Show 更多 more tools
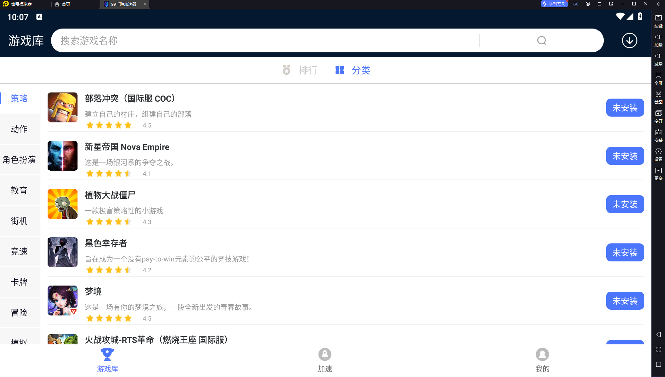Screen dimensions: 665x377 [659, 173]
